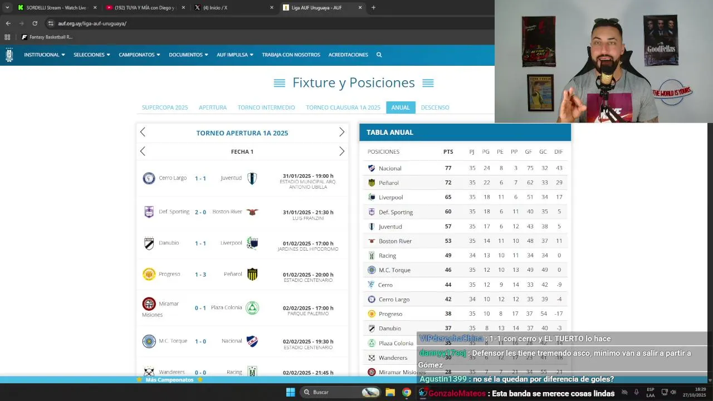The width and height of the screenshot is (713, 401).
Task: Open Windows Start menu
Action: coord(290,392)
